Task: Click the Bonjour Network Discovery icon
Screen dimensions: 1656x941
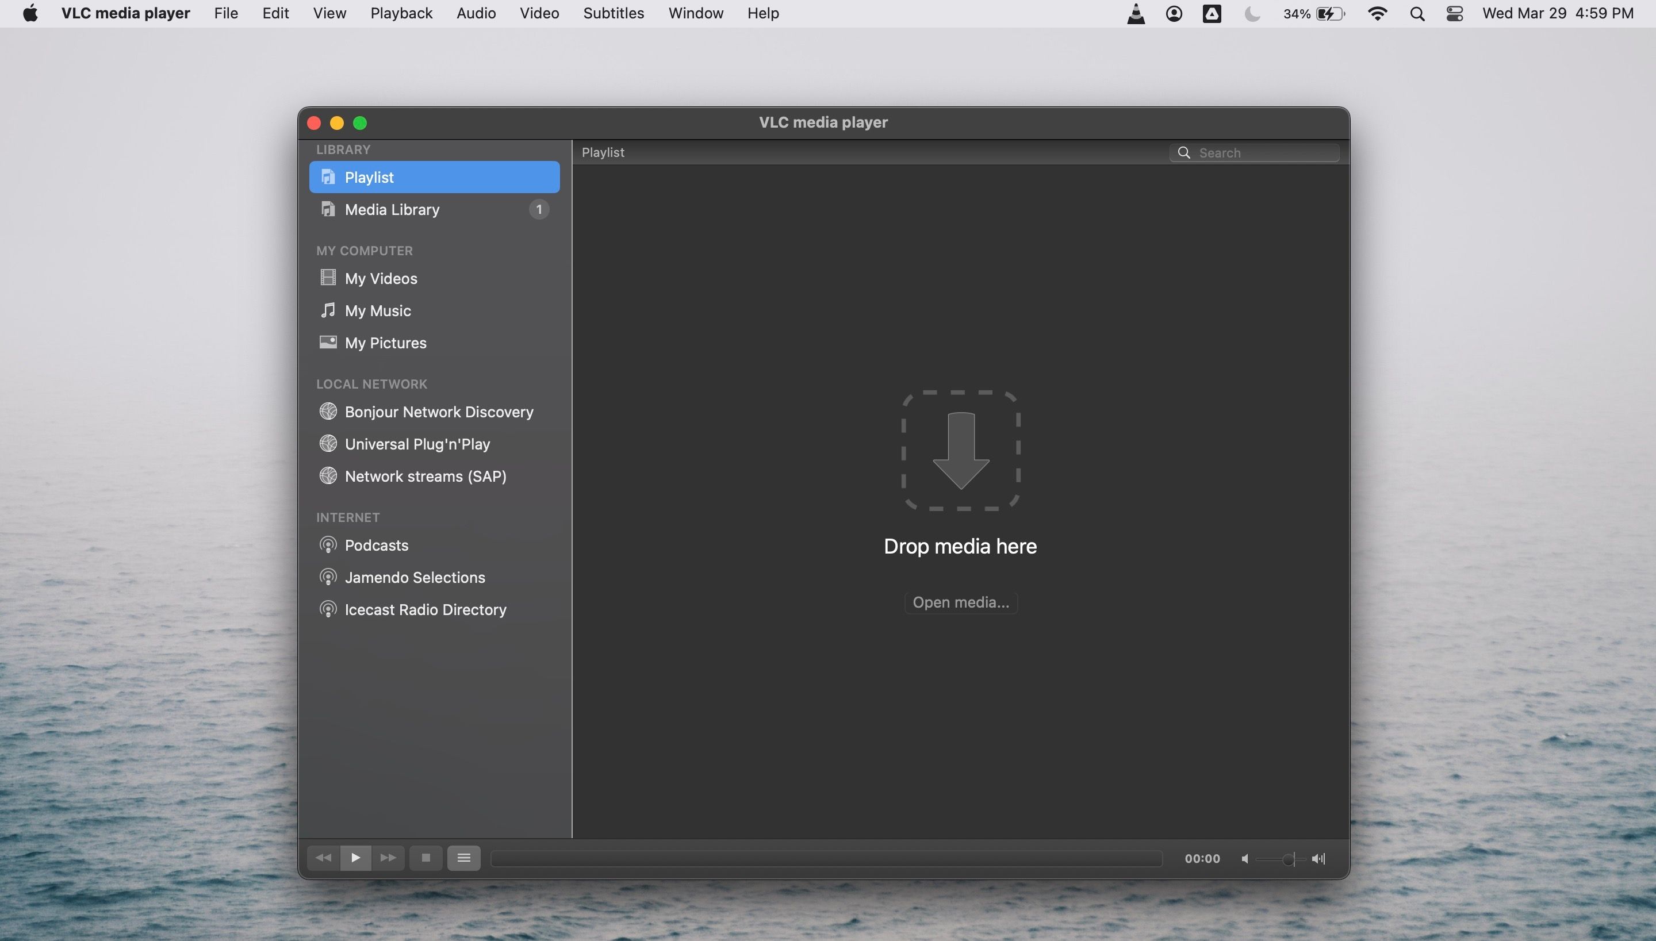Action: coord(328,410)
